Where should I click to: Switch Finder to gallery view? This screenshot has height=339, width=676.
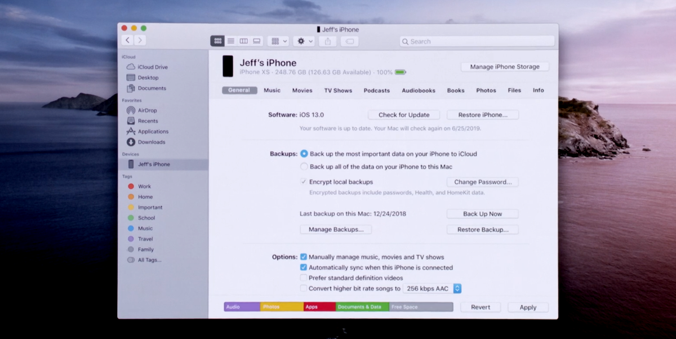coord(257,41)
